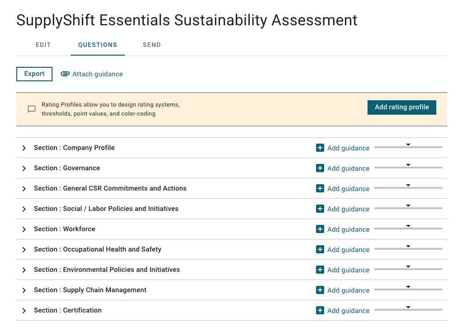Click Add guidance link for Governance
This screenshot has width=468, height=336.
point(349,168)
